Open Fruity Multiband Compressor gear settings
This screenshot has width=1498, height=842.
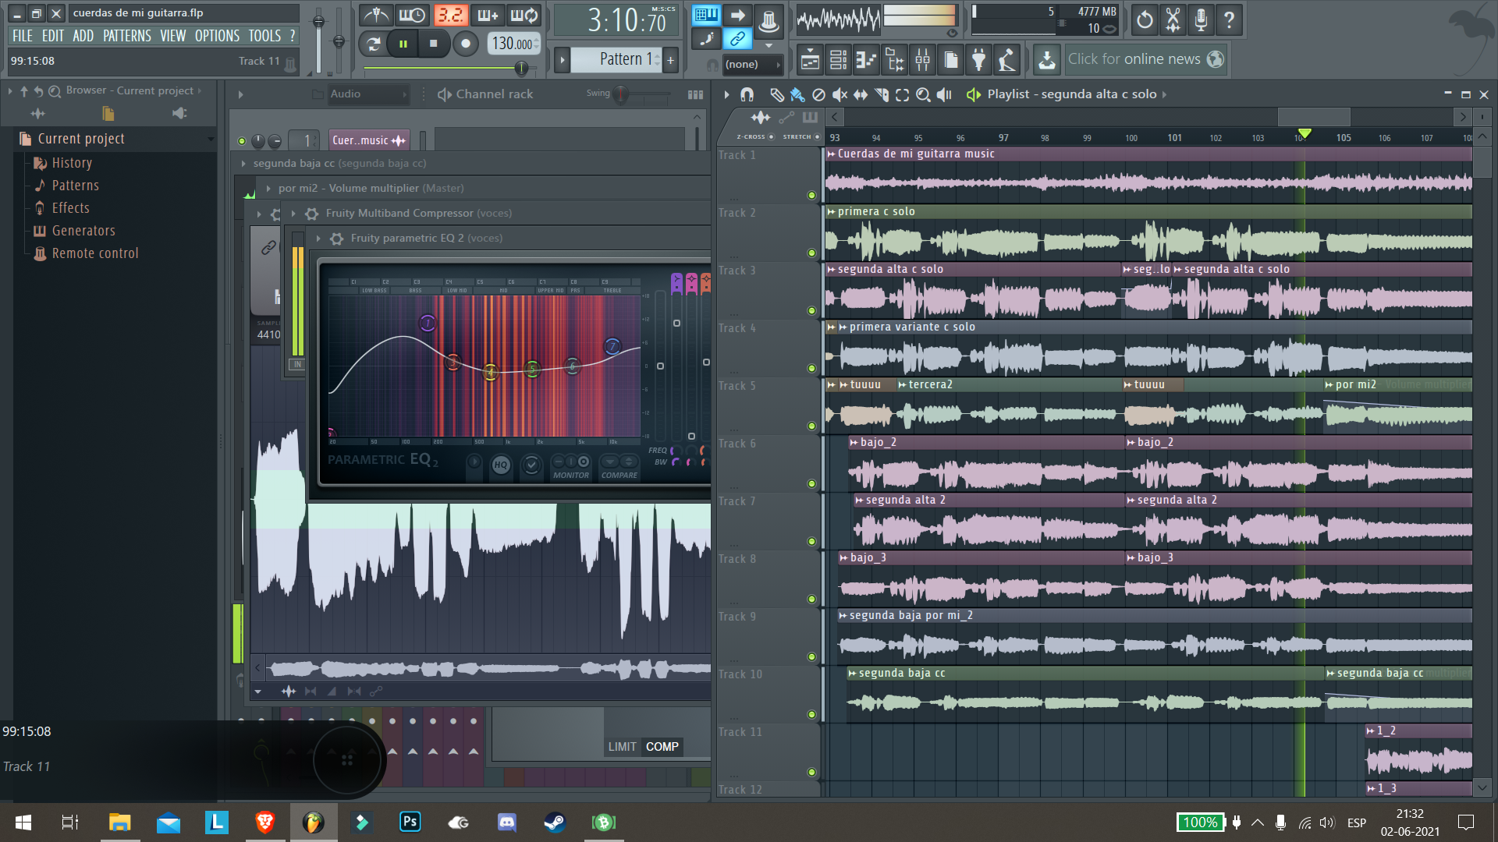pos(311,214)
